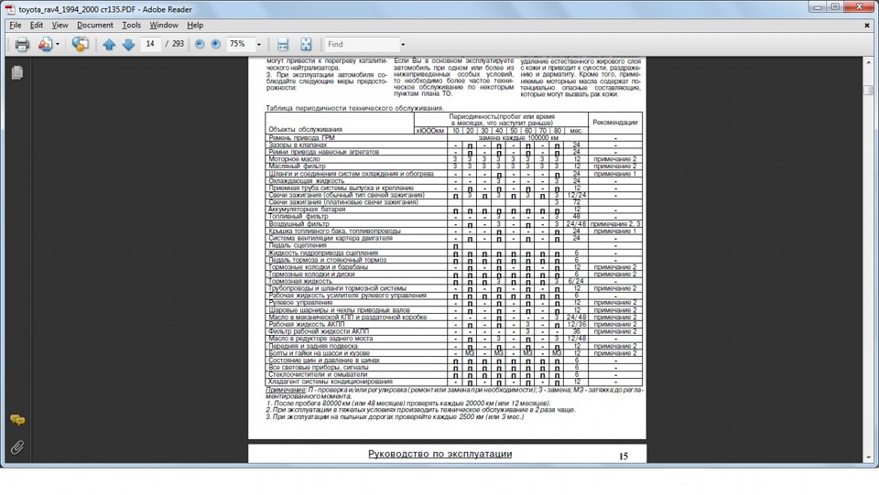Image resolution: width=879 pixels, height=495 pixels.
Task: Click the page number field showing 14
Action: click(x=150, y=44)
